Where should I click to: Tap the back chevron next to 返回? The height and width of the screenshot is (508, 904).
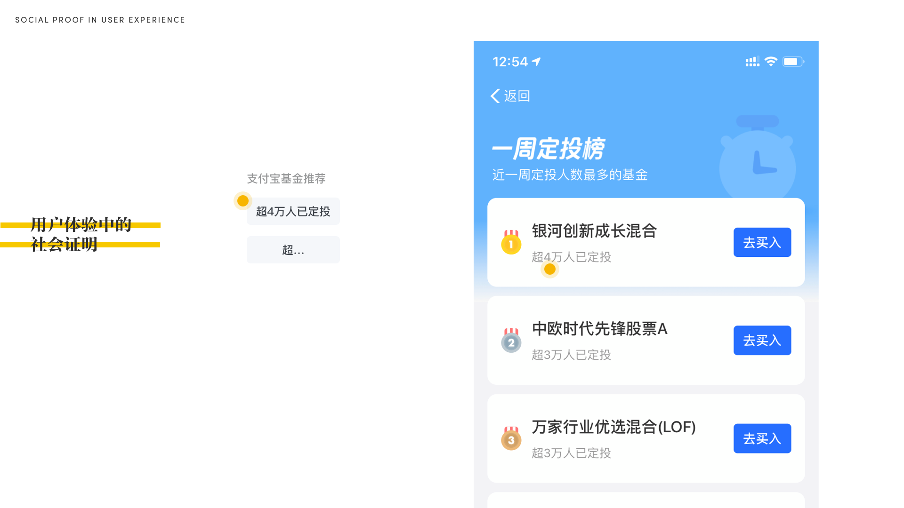pyautogui.click(x=495, y=96)
